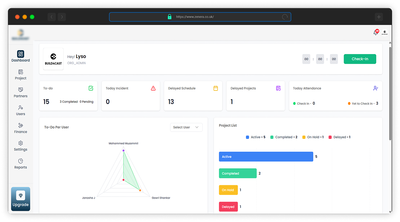The width and height of the screenshot is (400, 222).
Task: Click the Today Attendance user icon
Action: tap(375, 88)
